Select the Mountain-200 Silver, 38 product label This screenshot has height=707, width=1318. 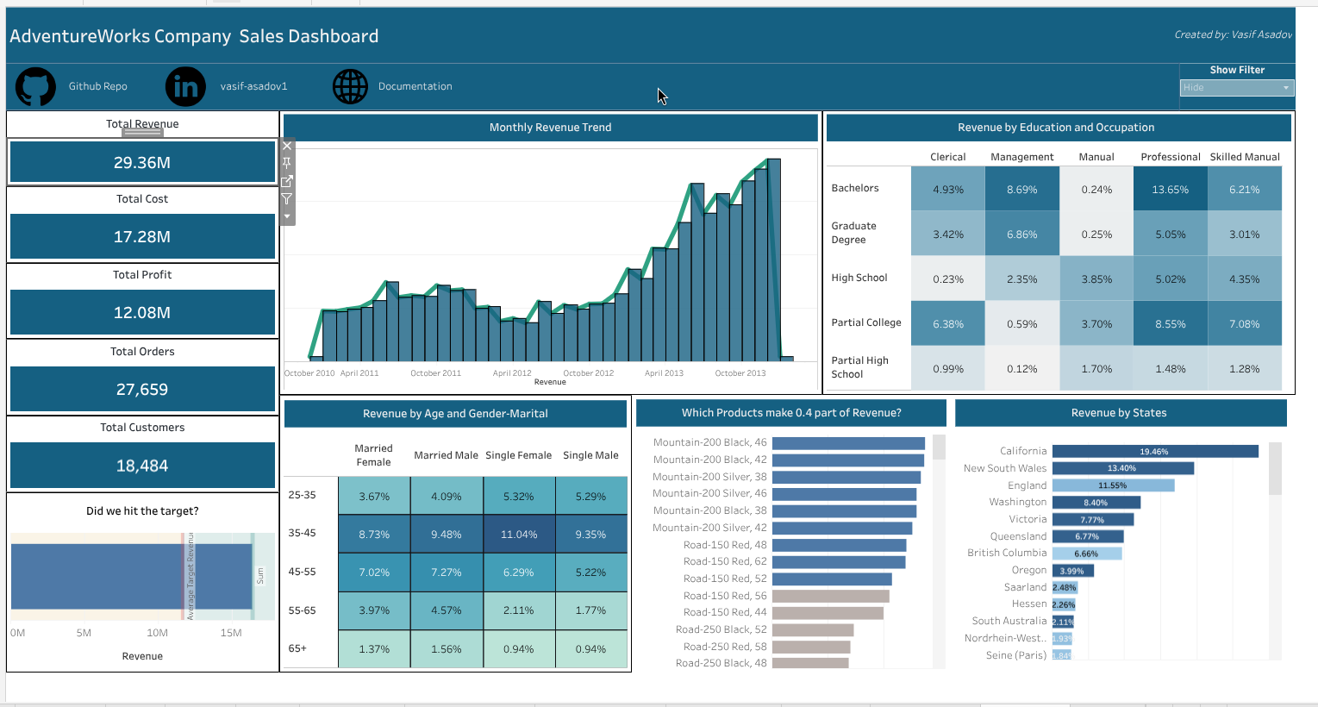coord(709,477)
